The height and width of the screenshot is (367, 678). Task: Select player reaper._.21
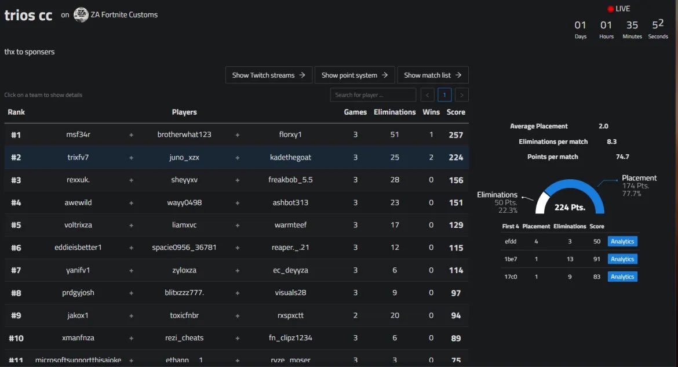click(290, 248)
